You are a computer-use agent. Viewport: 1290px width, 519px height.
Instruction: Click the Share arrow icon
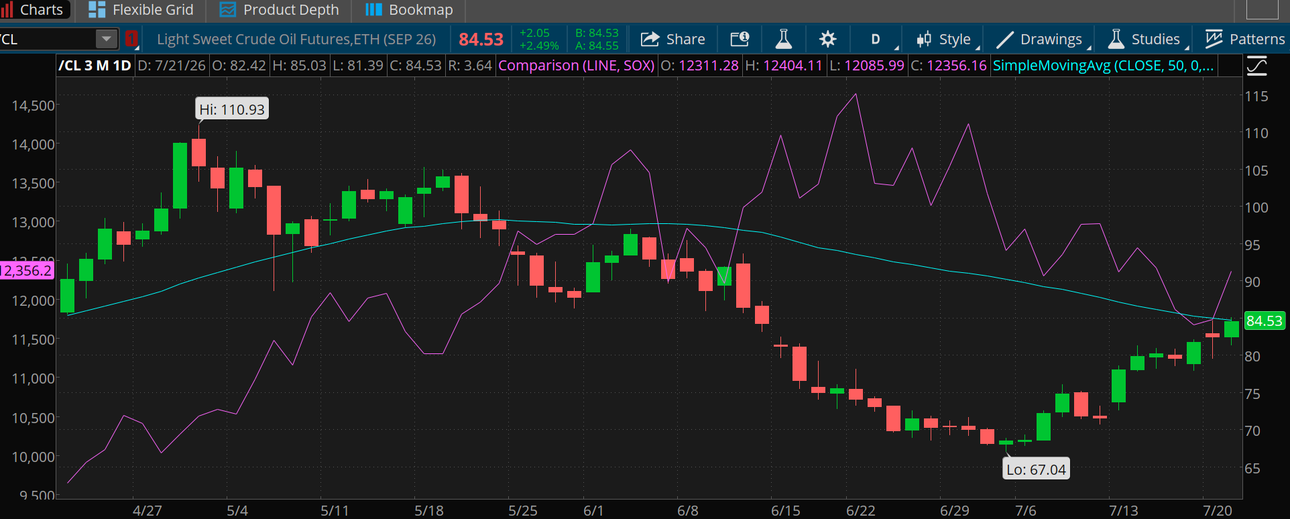650,39
